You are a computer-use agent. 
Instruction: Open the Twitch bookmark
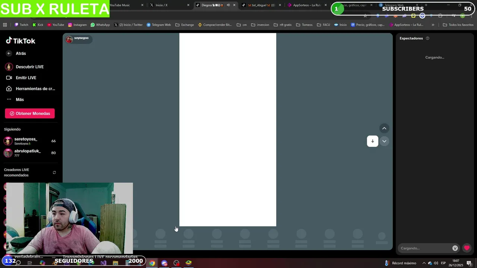coord(21,25)
